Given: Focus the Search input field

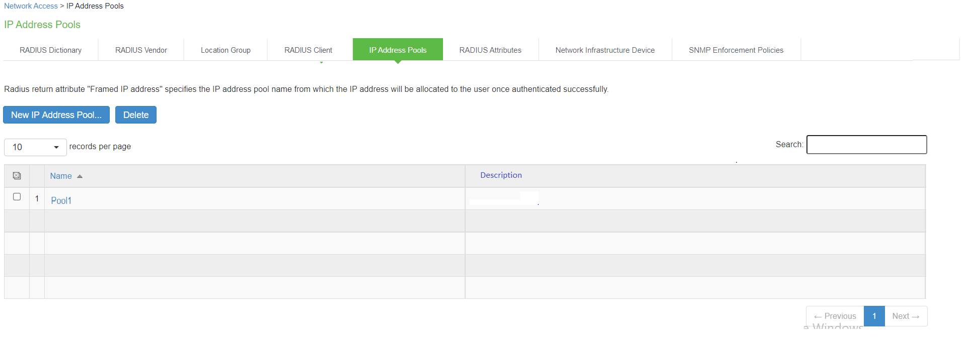Looking at the screenshot, I should [x=866, y=145].
